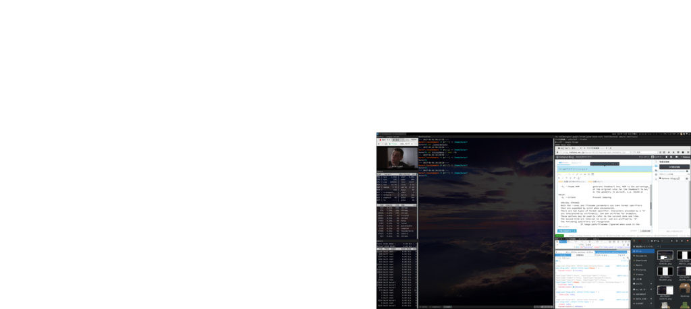Image resolution: width=691 pixels, height=309 pixels.
Task: Select the Animation tab in inspector panel
Action: [601, 255]
